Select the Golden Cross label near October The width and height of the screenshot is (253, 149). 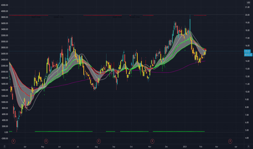[x=135, y=17]
